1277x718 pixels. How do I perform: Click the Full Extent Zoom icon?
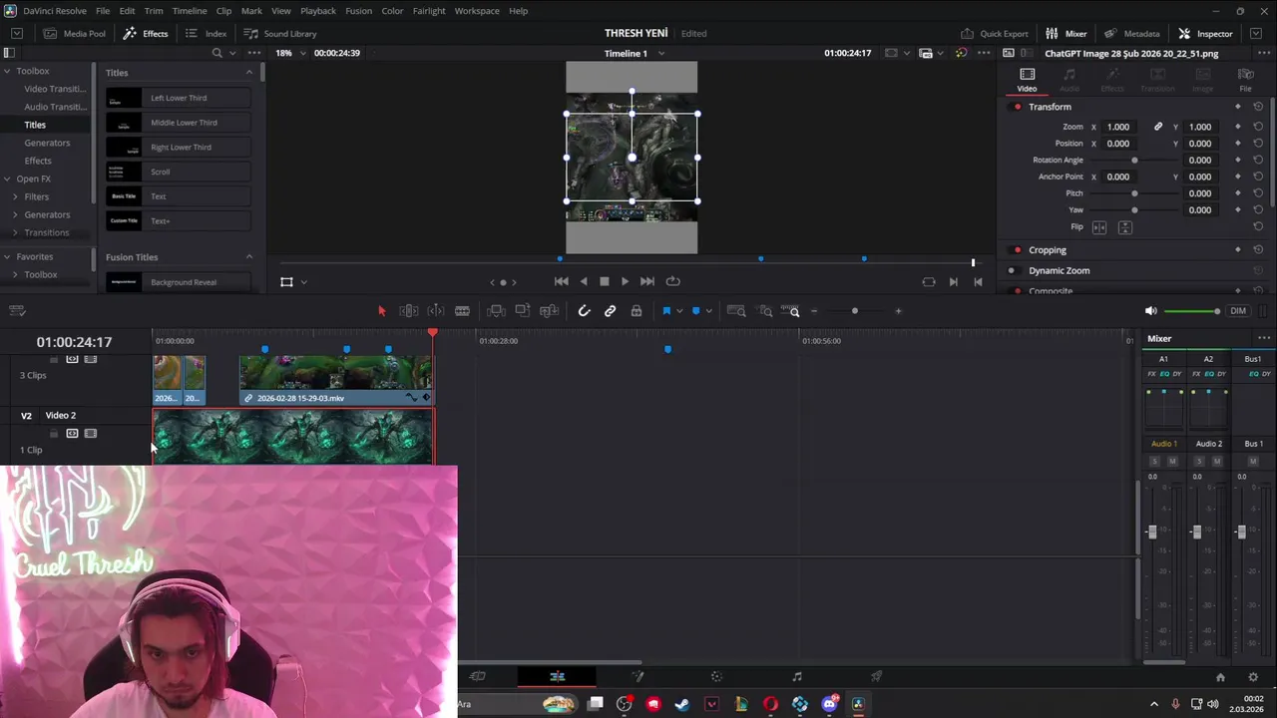coord(736,311)
